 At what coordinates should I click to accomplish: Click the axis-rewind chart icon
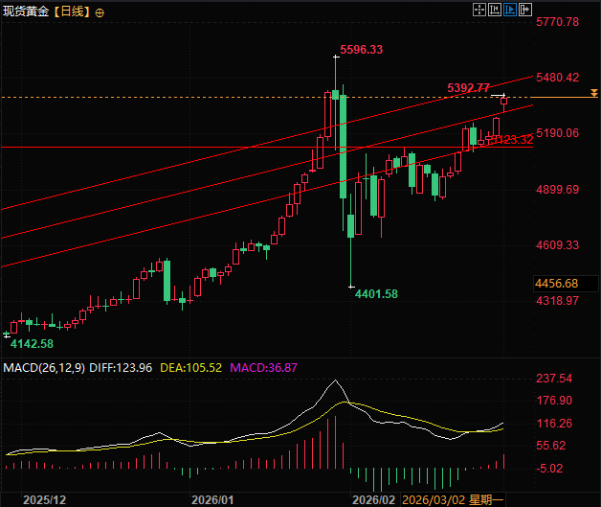pos(495,10)
